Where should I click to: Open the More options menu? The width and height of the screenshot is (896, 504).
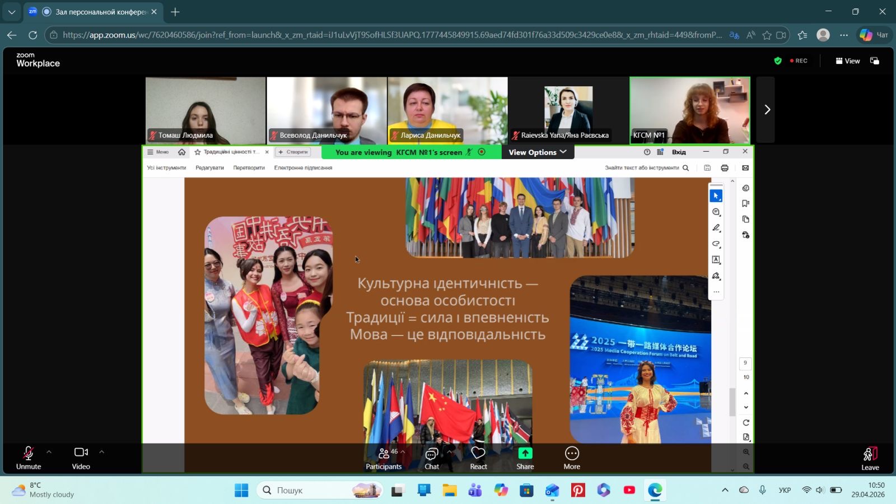[x=572, y=458]
